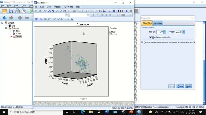Viewport: 206px width, 115px height.
Task: Open the Chart Editor Edit menu
Action: point(42,7)
